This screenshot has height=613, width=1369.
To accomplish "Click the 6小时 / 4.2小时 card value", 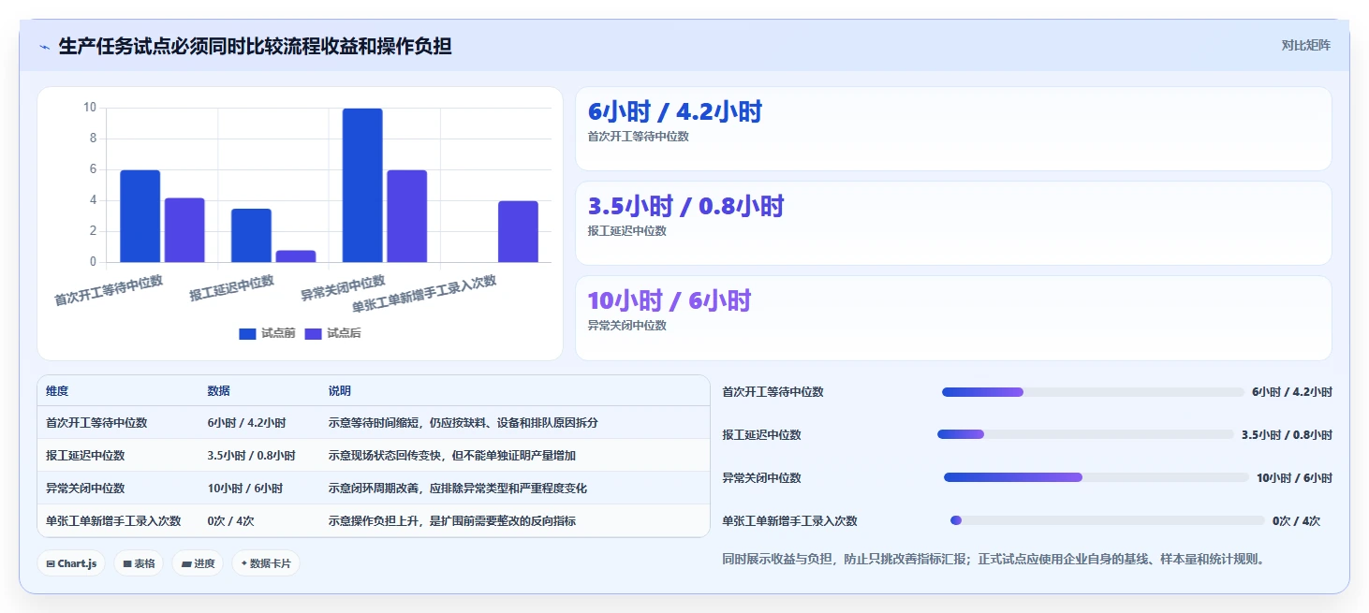I will coord(675,111).
